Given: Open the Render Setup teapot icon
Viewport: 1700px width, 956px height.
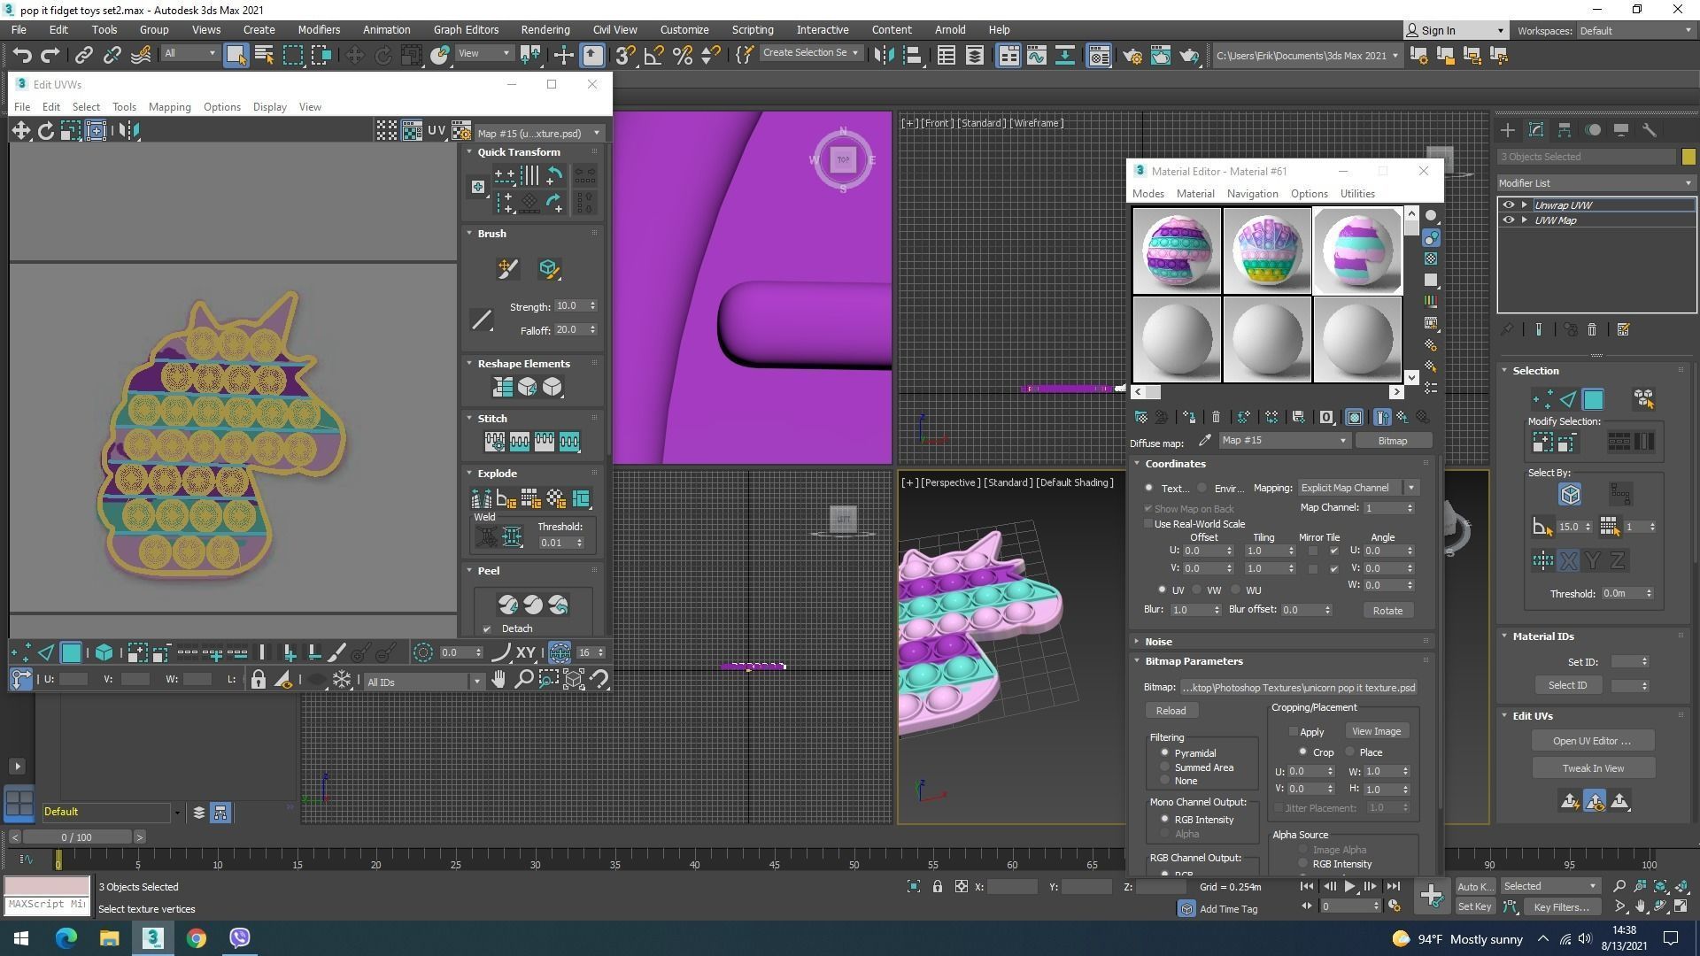Looking at the screenshot, I should pos(1132,56).
